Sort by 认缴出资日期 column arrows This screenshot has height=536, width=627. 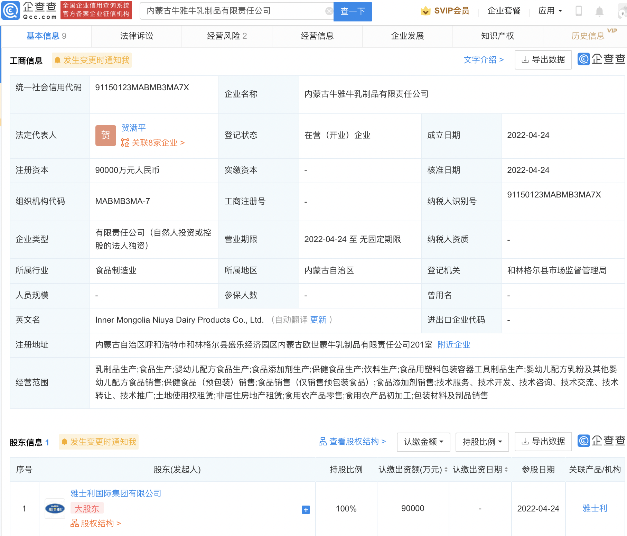(506, 470)
